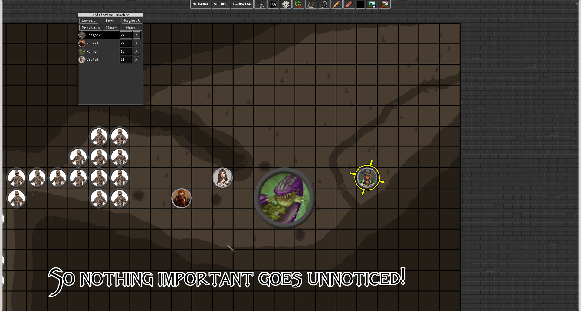Click the clock icon in toolbar
The image size is (581, 311).
pyautogui.click(x=286, y=5)
